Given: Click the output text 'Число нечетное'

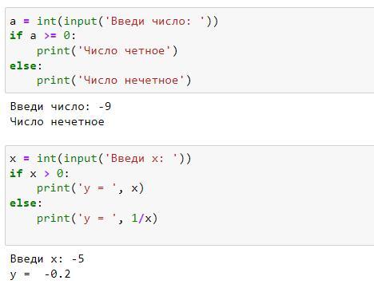Looking at the screenshot, I should [57, 122].
